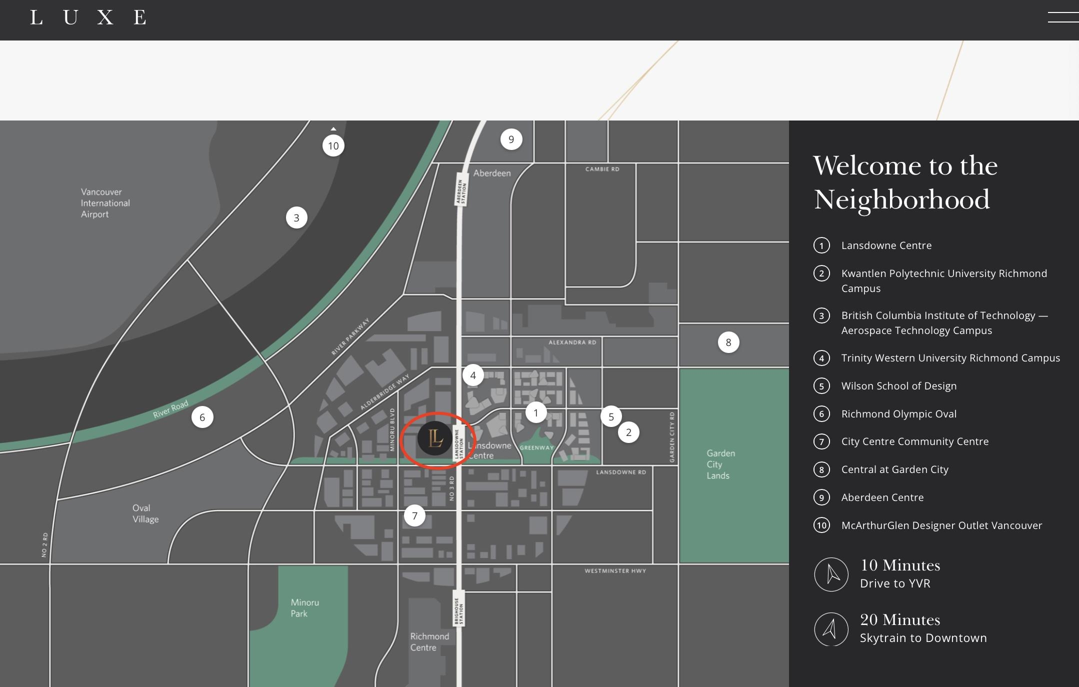
Task: Click the Alderbridge Way road label
Action: 384,391
